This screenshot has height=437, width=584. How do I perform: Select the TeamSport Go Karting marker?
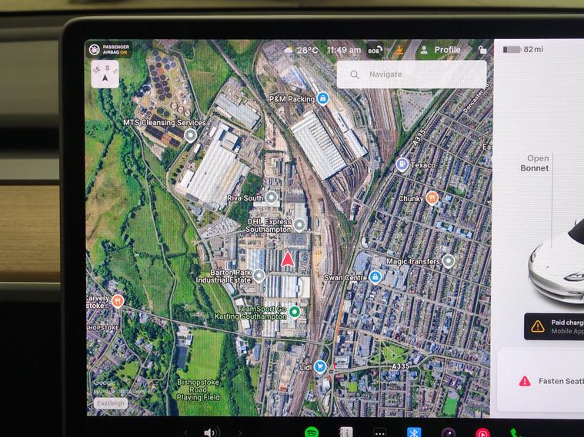tap(295, 312)
